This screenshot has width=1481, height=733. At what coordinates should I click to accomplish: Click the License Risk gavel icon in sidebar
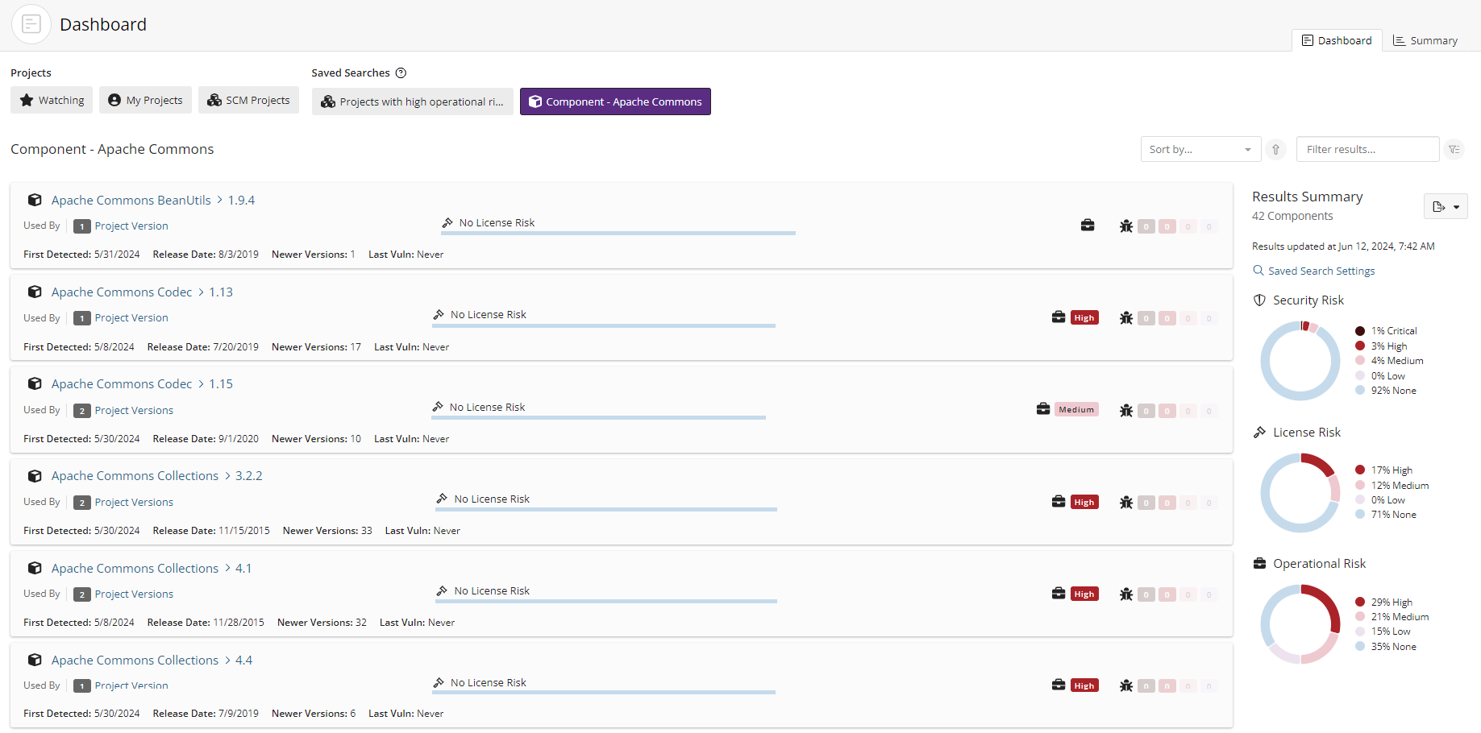1259,432
